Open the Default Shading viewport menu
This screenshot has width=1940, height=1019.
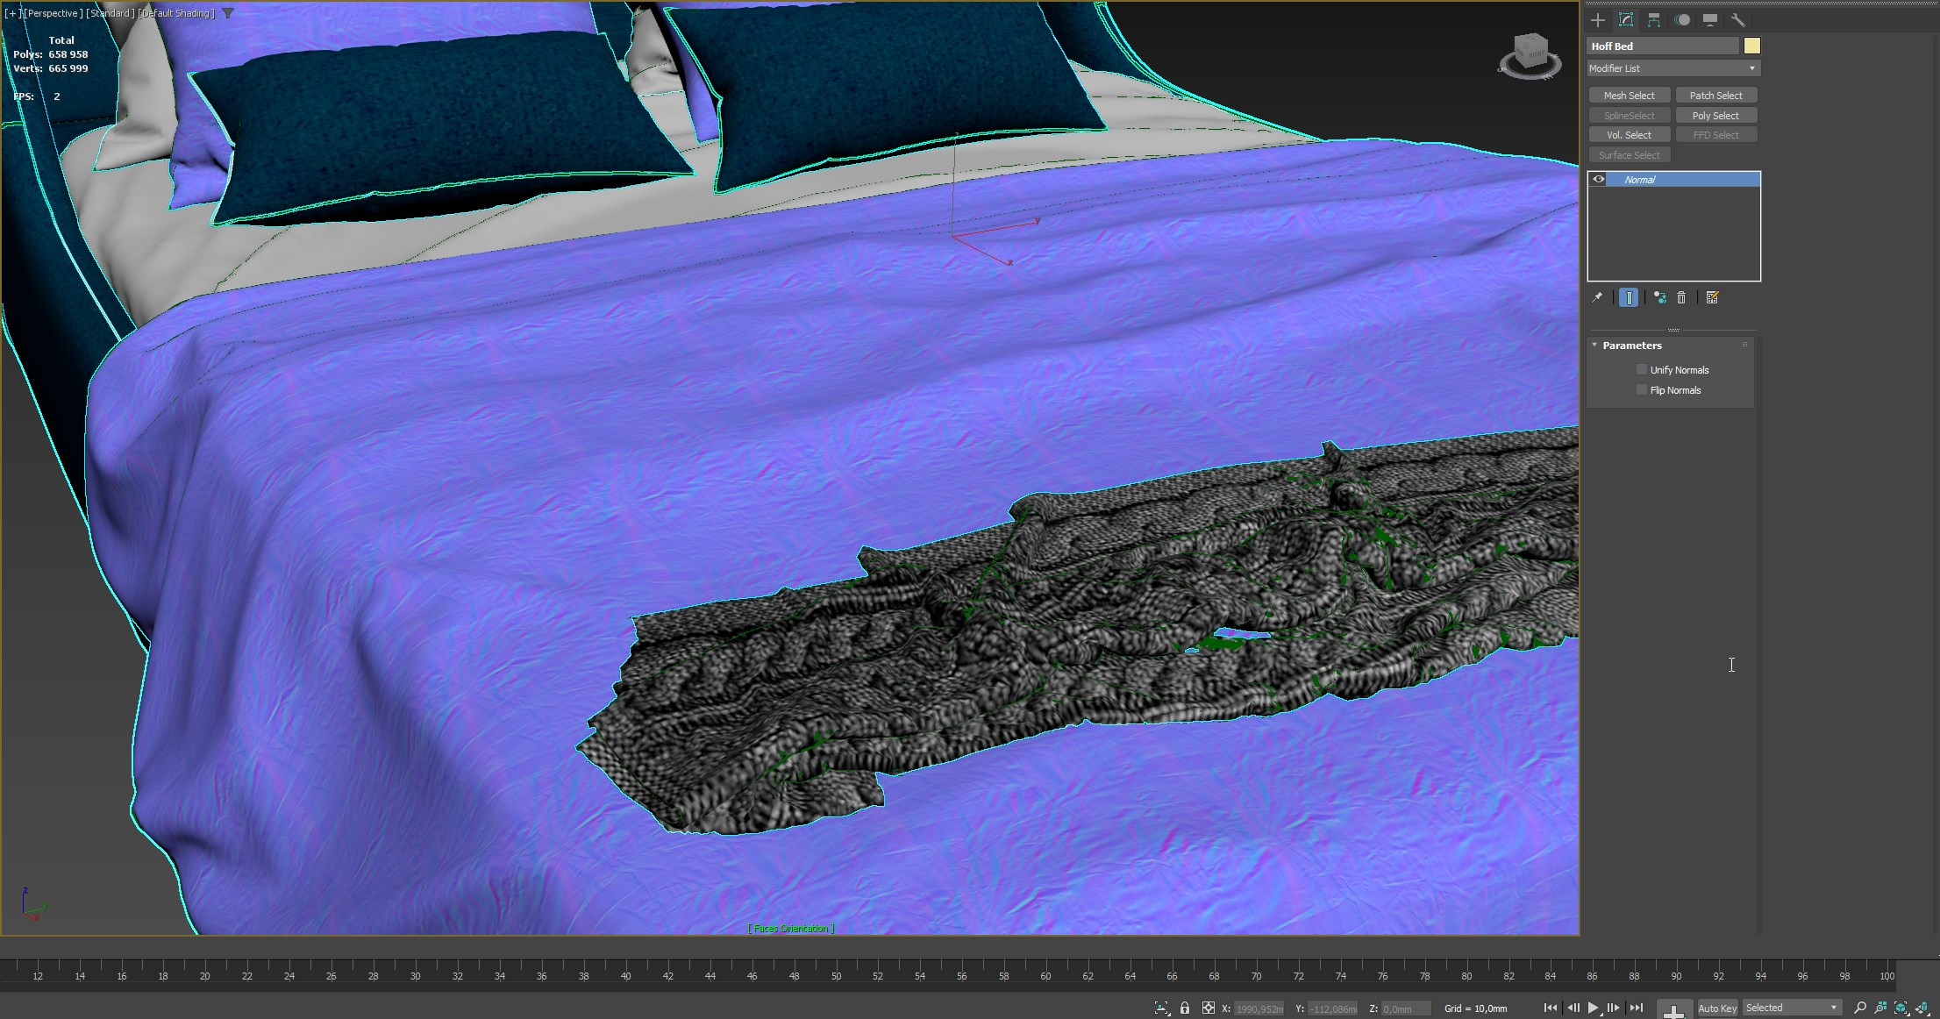(177, 13)
